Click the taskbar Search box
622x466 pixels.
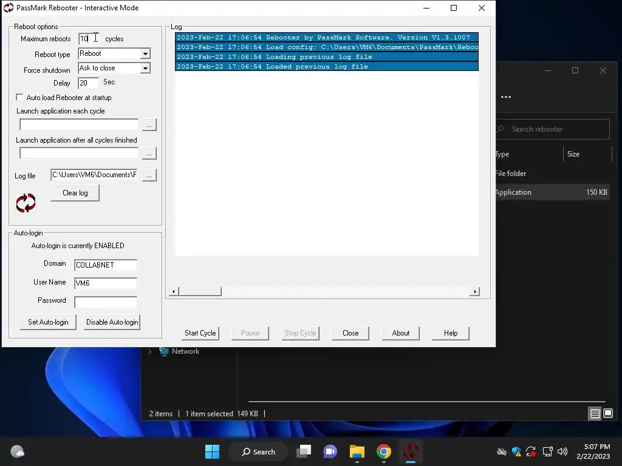click(258, 451)
